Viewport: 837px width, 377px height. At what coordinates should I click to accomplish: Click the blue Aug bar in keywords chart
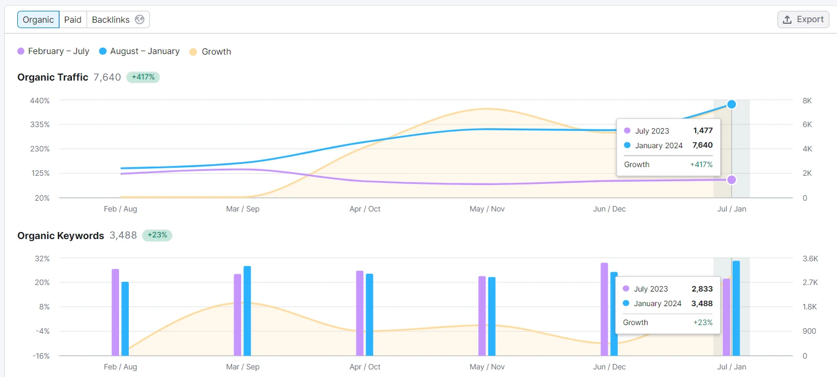125,319
